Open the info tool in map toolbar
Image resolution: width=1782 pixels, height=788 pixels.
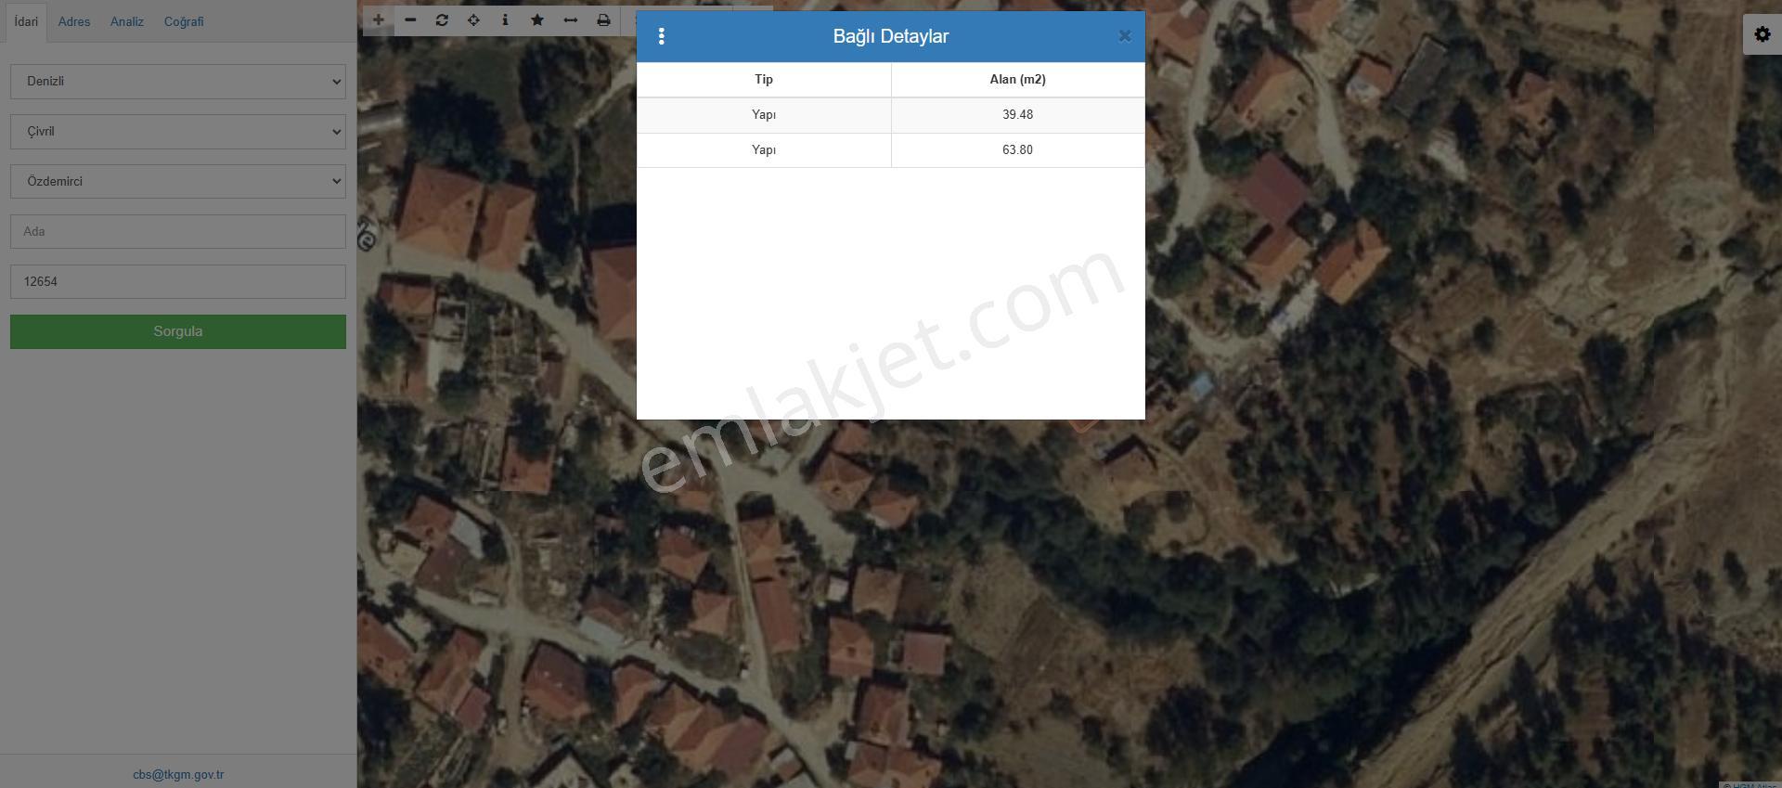point(505,20)
